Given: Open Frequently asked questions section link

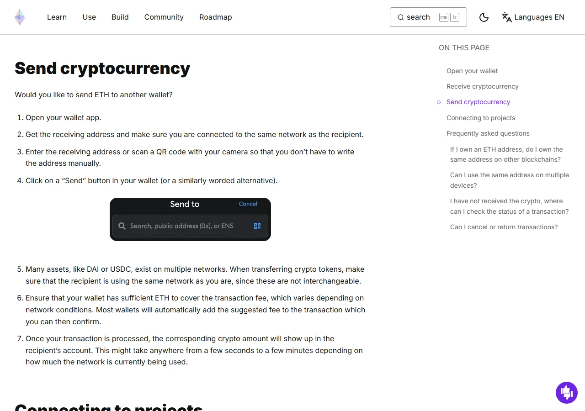Looking at the screenshot, I should click(x=488, y=133).
